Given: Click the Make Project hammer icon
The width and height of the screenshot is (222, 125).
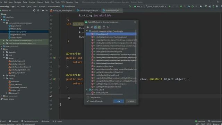Looking at the screenshot, I should pyautogui.click(x=130, y=6).
